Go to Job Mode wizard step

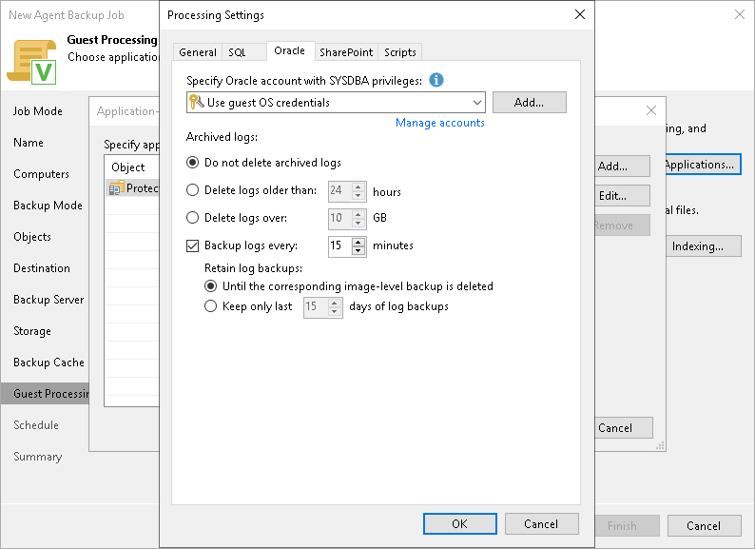tap(38, 111)
